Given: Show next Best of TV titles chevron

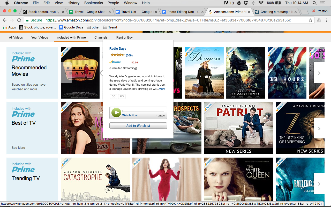Looking at the screenshot, I should tap(319, 128).
